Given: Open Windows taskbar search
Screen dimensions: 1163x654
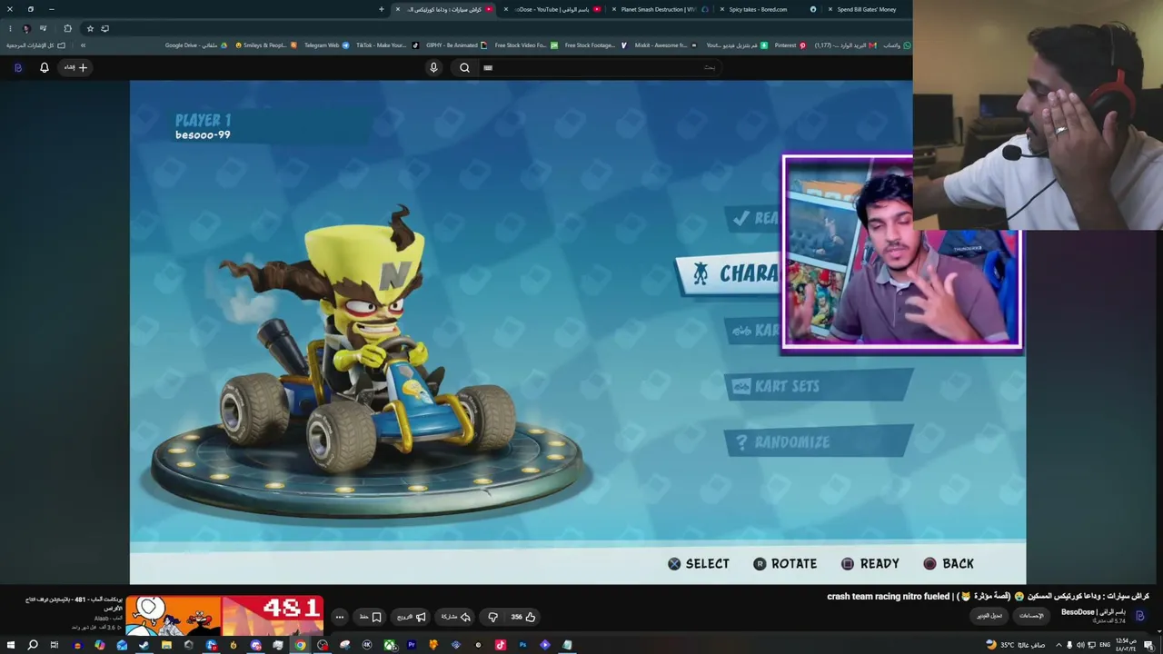Looking at the screenshot, I should (x=32, y=645).
